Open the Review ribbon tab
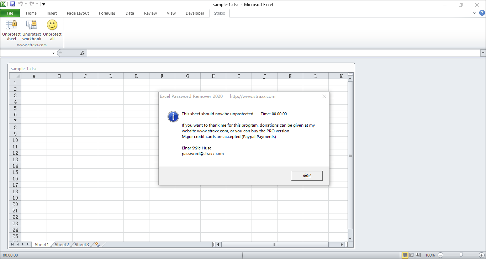This screenshot has height=259, width=486. pyautogui.click(x=150, y=13)
